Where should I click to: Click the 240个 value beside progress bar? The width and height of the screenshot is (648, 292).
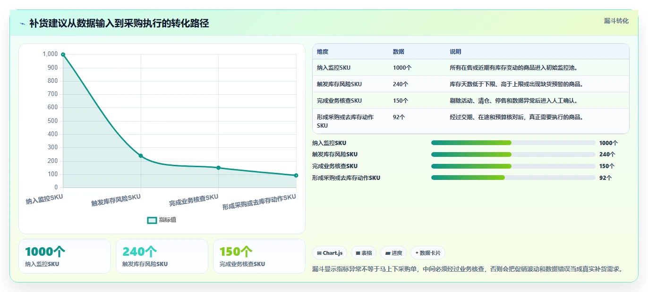click(607, 154)
